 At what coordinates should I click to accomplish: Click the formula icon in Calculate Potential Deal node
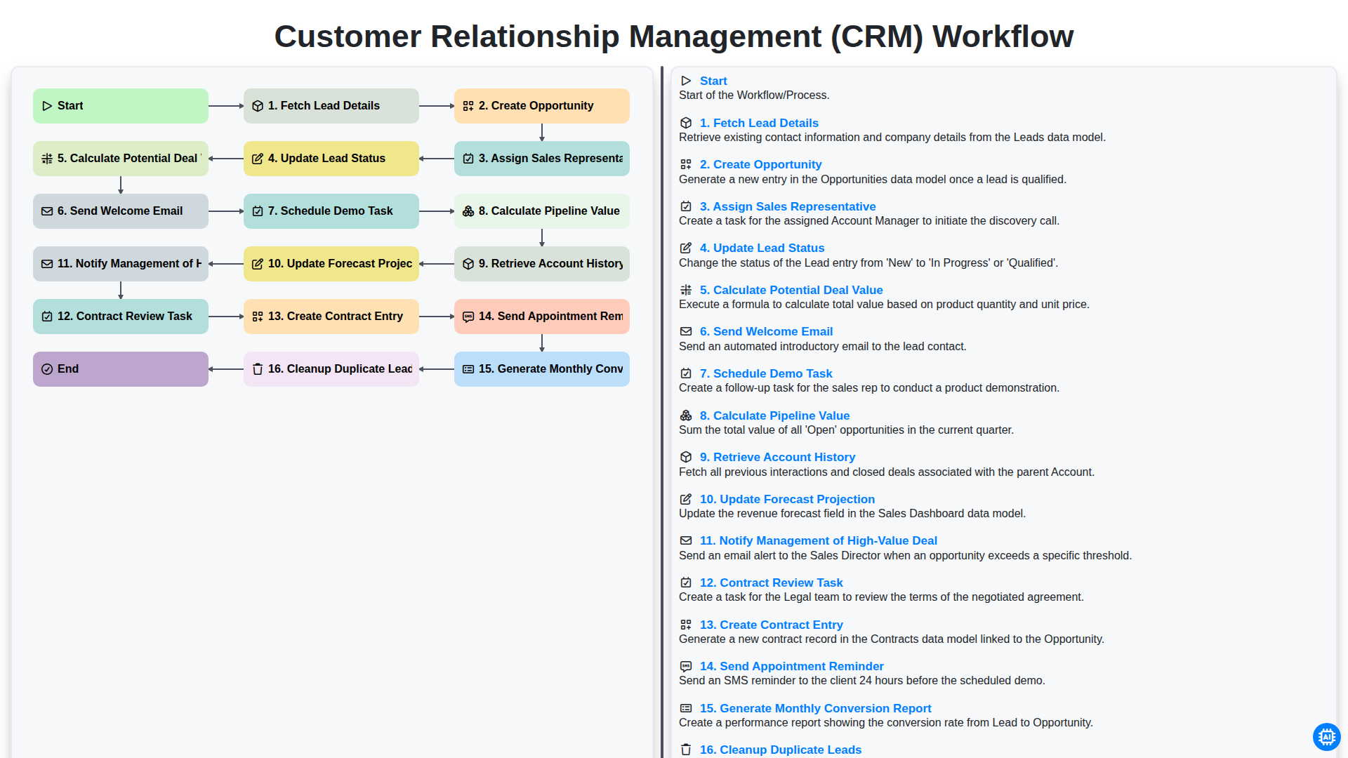47,159
